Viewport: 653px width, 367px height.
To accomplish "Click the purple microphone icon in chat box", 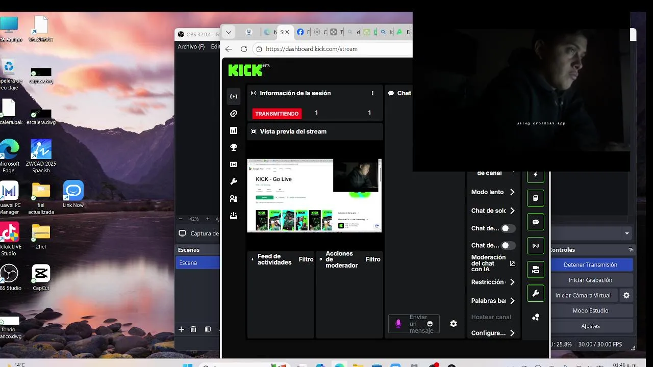I will point(398,324).
